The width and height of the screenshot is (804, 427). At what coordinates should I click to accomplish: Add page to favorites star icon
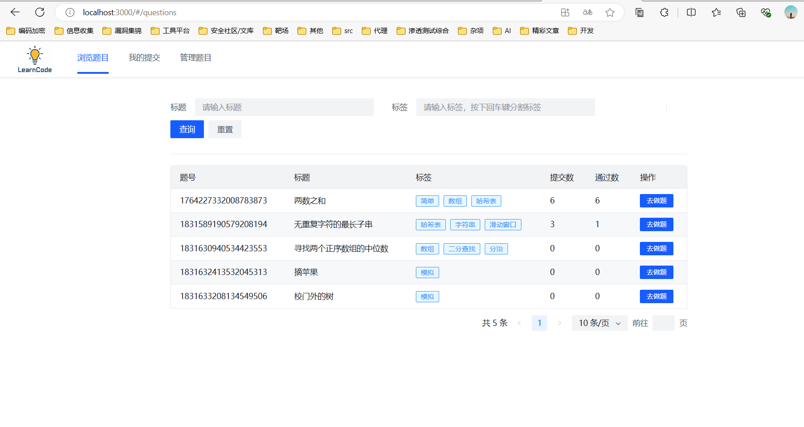pyautogui.click(x=609, y=13)
